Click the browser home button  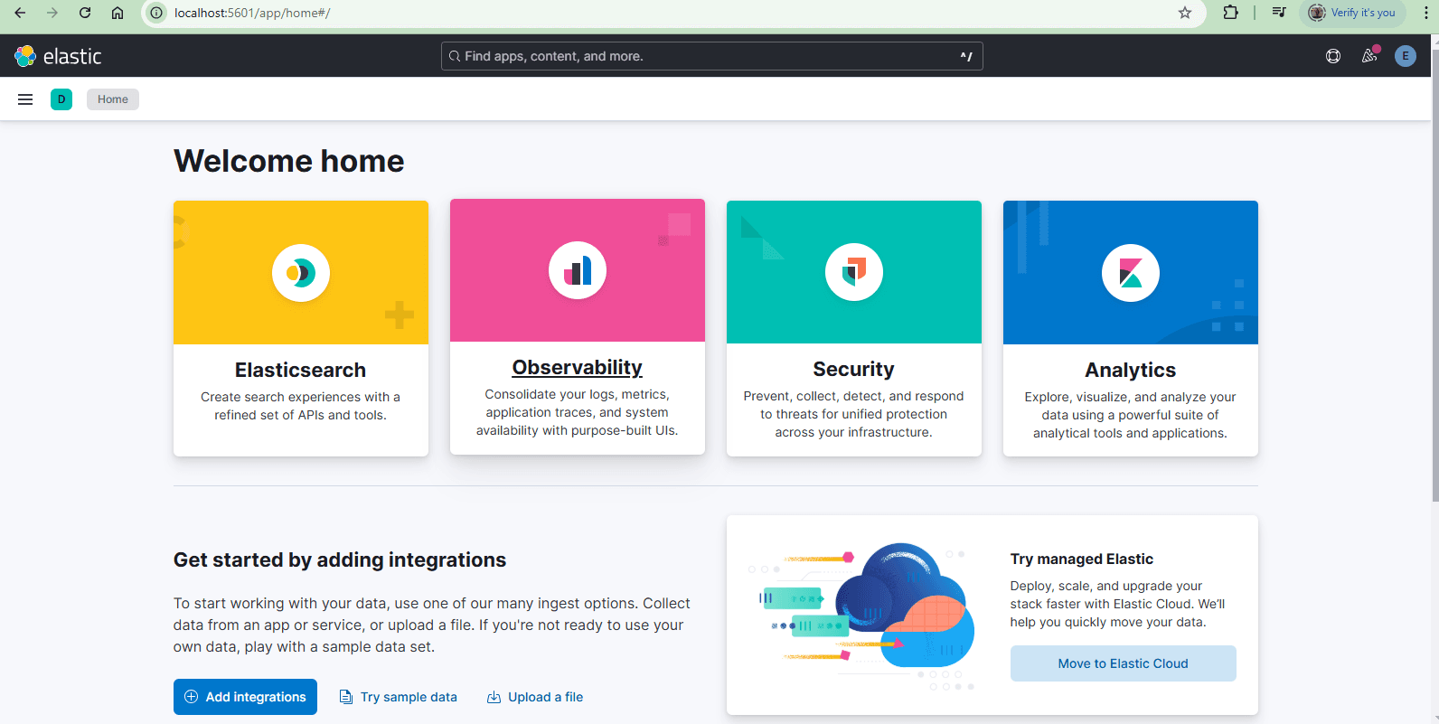pyautogui.click(x=118, y=13)
